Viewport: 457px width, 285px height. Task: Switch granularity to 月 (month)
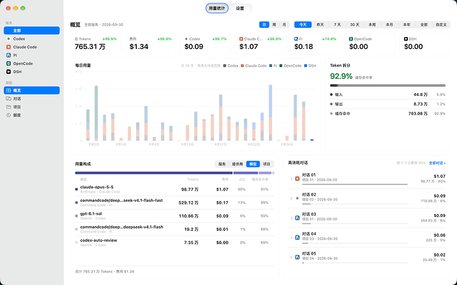pos(284,24)
